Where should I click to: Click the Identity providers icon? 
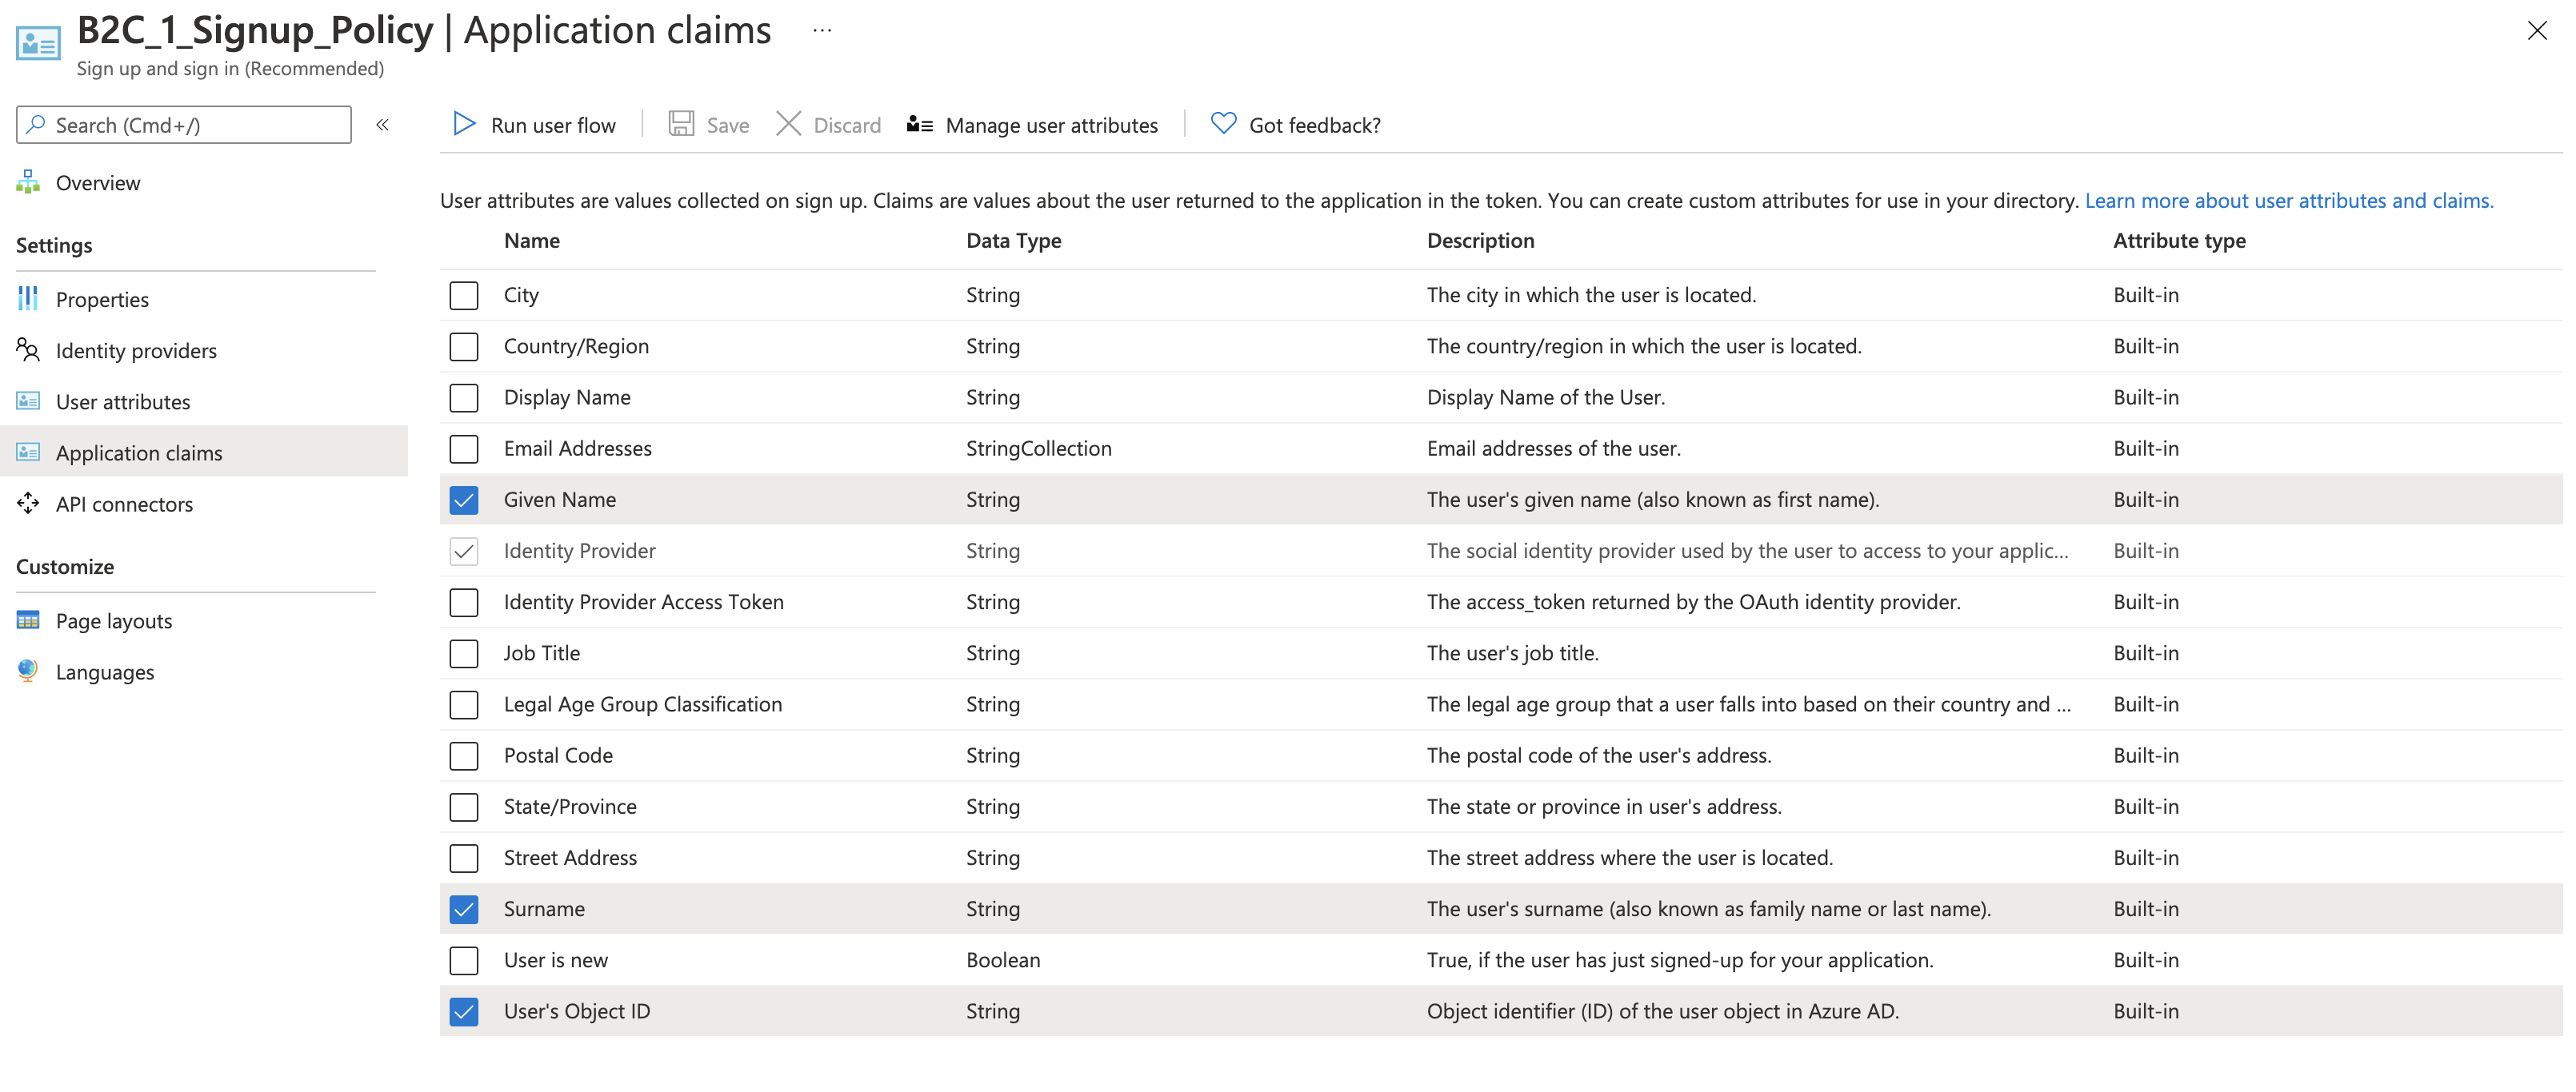[x=28, y=349]
